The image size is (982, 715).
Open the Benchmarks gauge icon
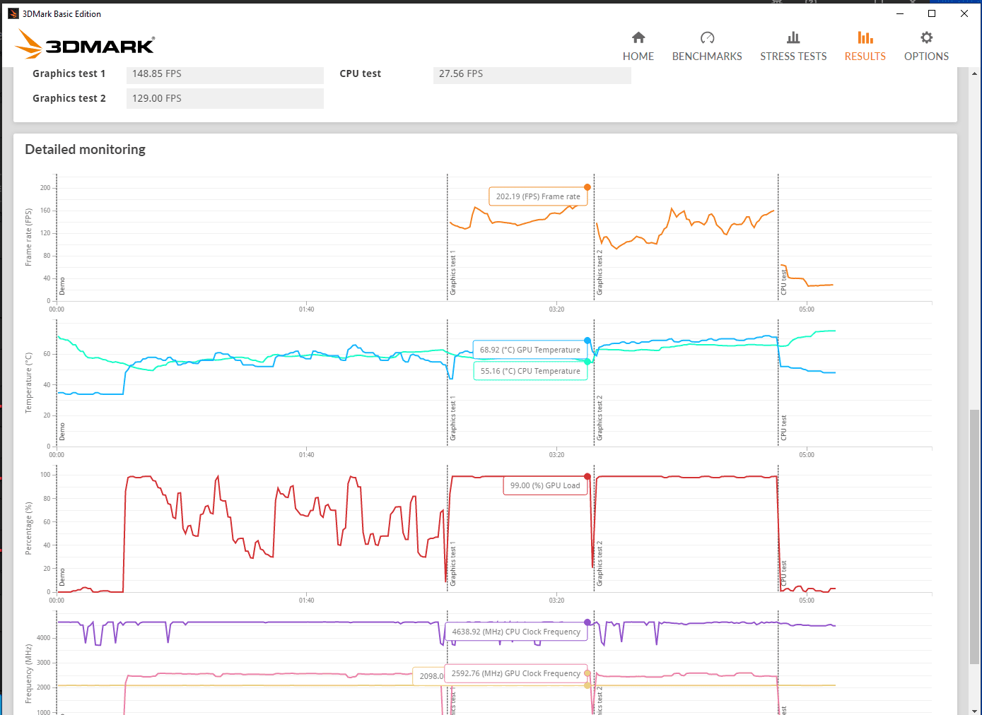(x=707, y=37)
